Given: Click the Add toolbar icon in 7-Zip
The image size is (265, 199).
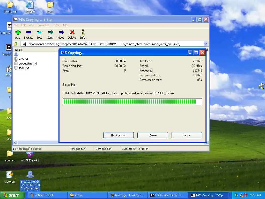Looking at the screenshot, I should [x=18, y=34].
